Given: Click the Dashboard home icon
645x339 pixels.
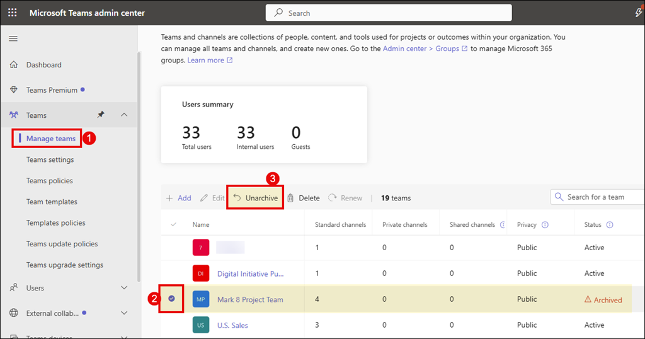Looking at the screenshot, I should 14,65.
